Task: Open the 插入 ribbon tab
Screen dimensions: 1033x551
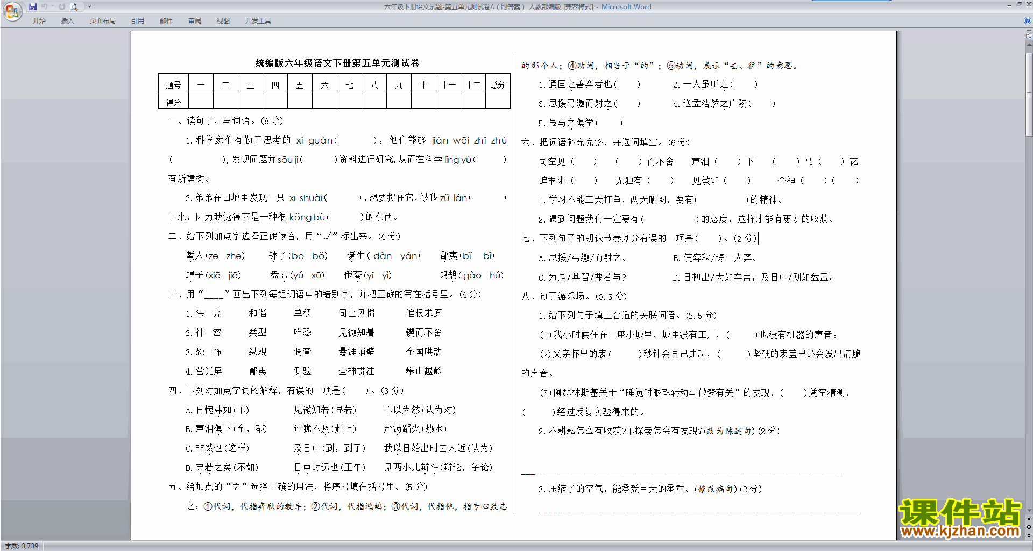Action: coord(67,21)
